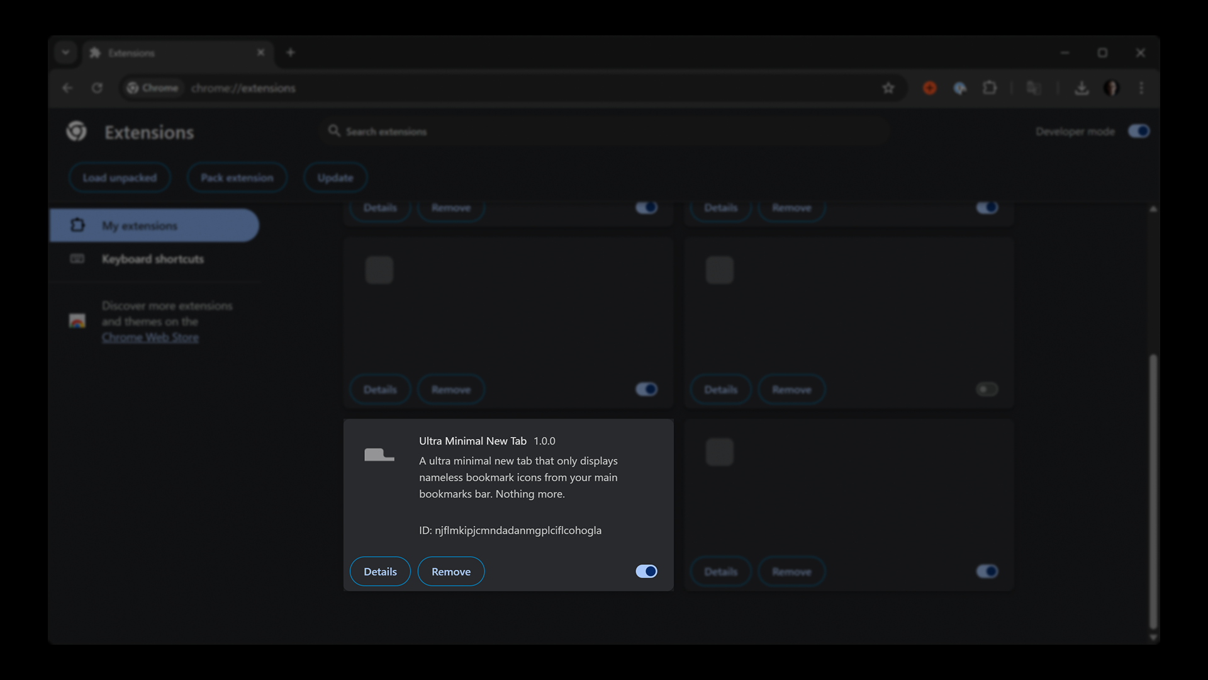Viewport: 1208px width, 680px height.
Task: Click the Chrome site info chip
Action: (x=153, y=88)
